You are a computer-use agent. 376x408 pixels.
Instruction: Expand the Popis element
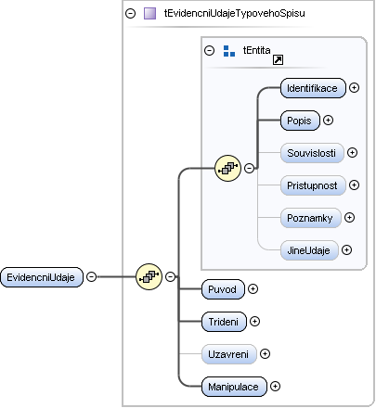coord(328,120)
